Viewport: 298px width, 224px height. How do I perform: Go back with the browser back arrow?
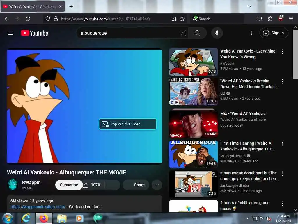(x=7, y=19)
